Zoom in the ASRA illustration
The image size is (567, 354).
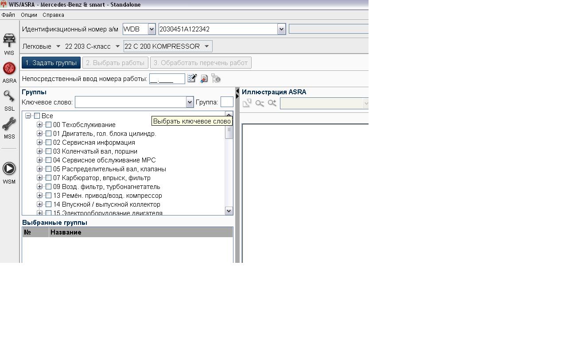click(272, 103)
